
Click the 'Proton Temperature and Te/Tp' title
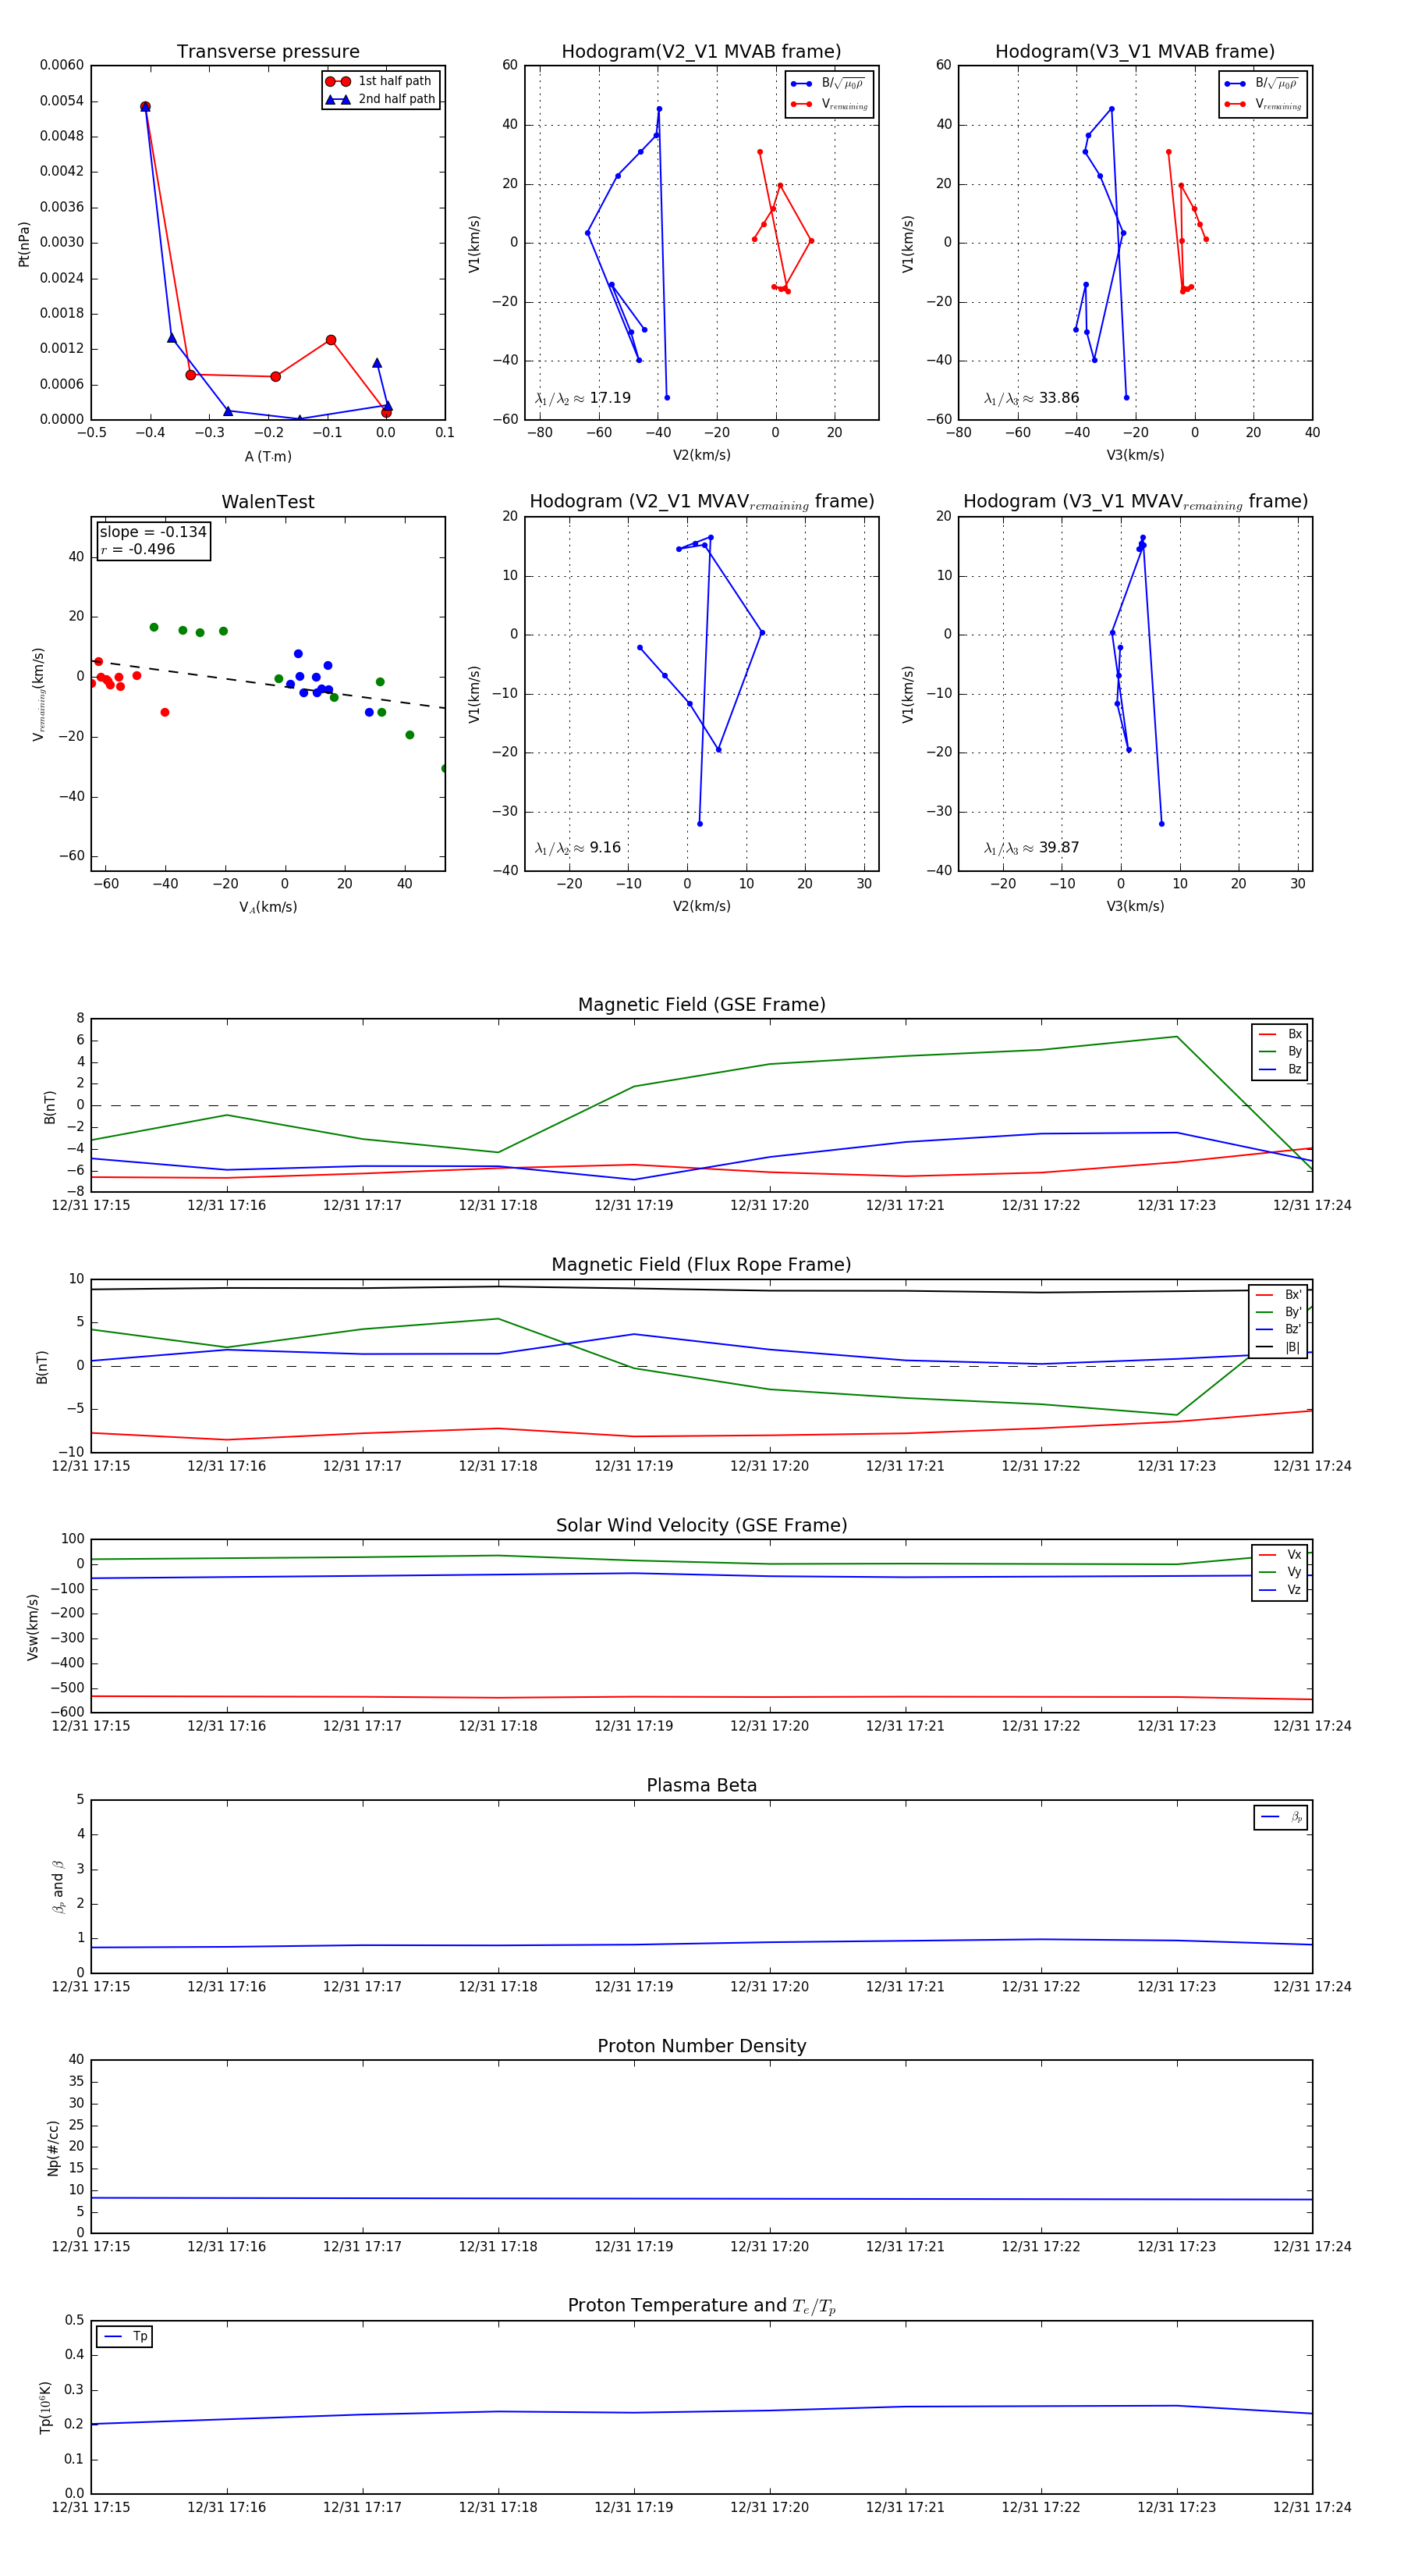(701, 2305)
